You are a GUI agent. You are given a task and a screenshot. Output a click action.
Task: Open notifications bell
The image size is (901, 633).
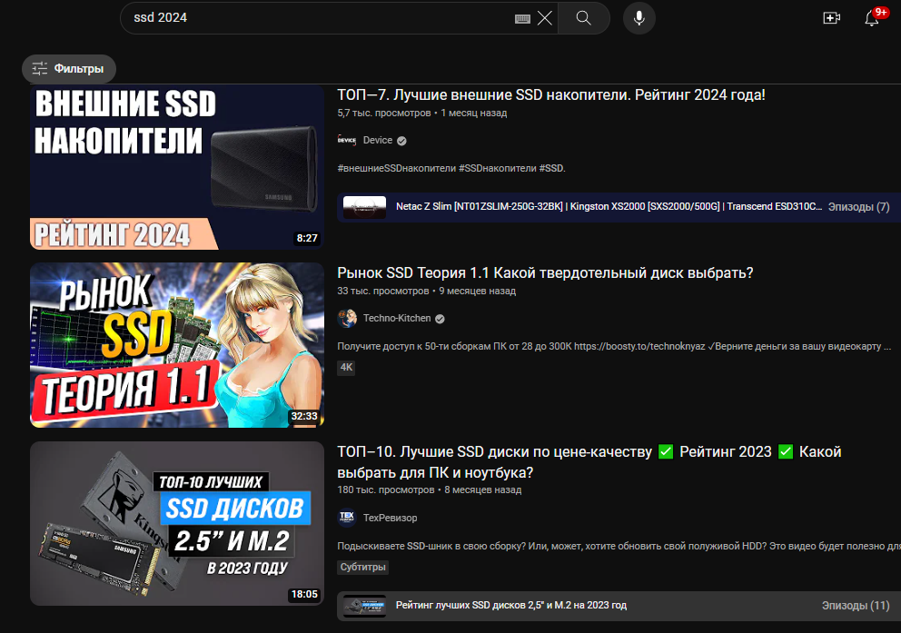(872, 18)
